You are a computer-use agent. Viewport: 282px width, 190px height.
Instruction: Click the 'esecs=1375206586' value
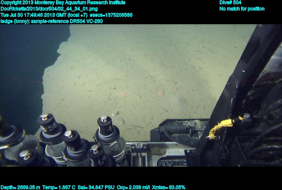point(111,15)
